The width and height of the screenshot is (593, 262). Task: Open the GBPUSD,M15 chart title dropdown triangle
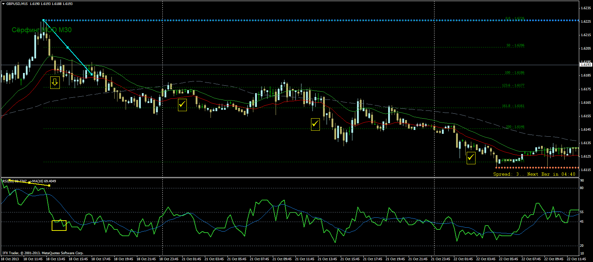pos(3,4)
